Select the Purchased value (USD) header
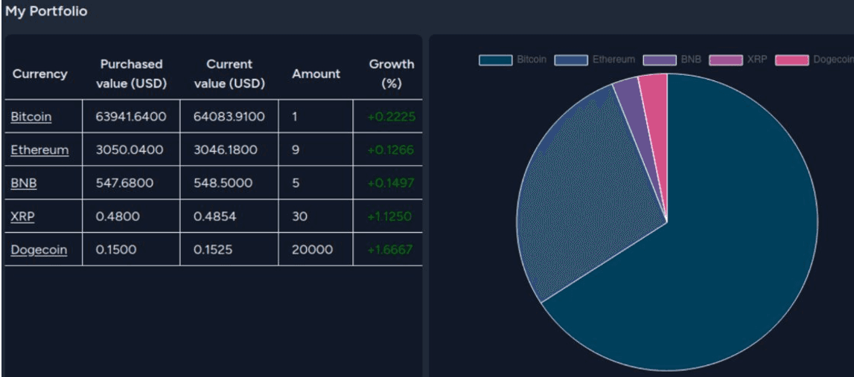The image size is (854, 377). (131, 74)
